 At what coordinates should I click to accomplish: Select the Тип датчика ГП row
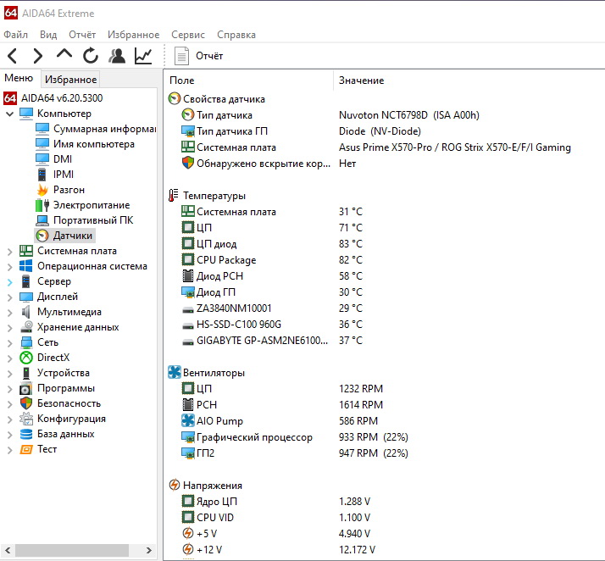coord(384,131)
